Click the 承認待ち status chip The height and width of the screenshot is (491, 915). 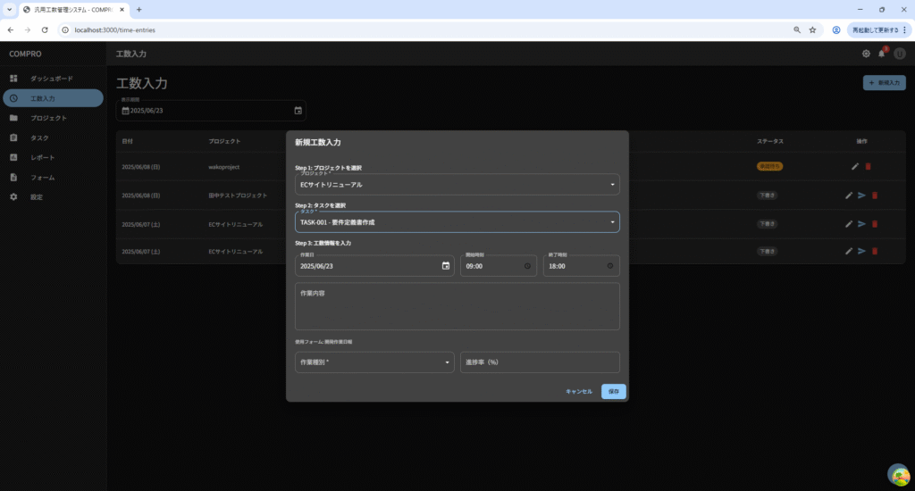[769, 166]
